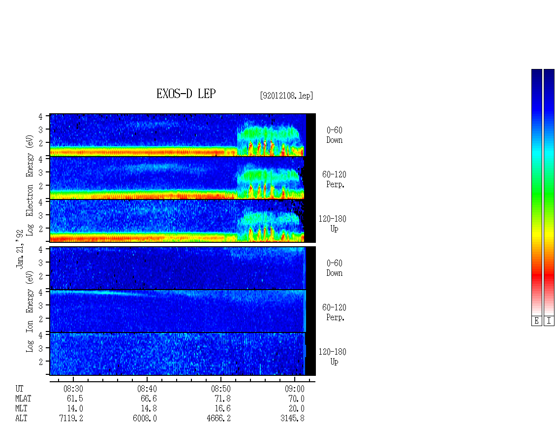Click the Jan. 21, '92 date label
Viewport: 556px width, 431px height.
(20, 249)
